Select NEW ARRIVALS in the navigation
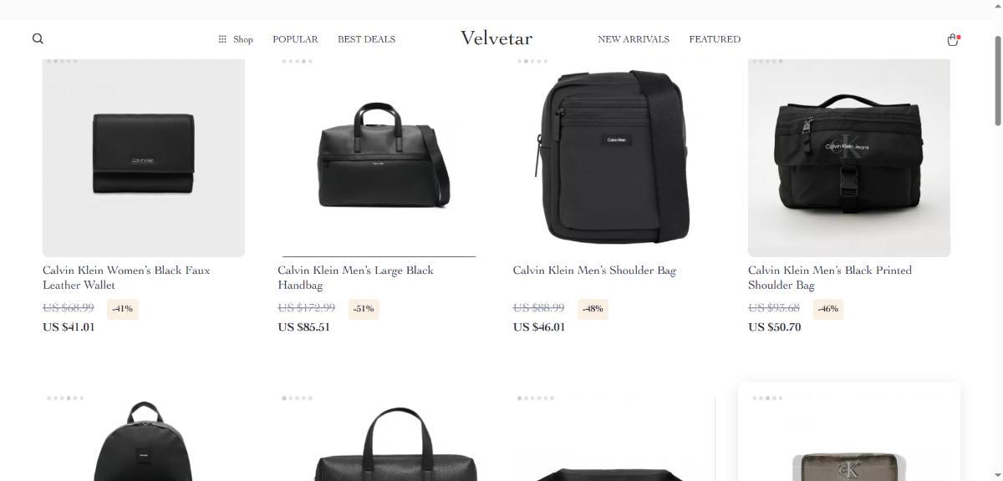This screenshot has height=481, width=1003. [634, 39]
